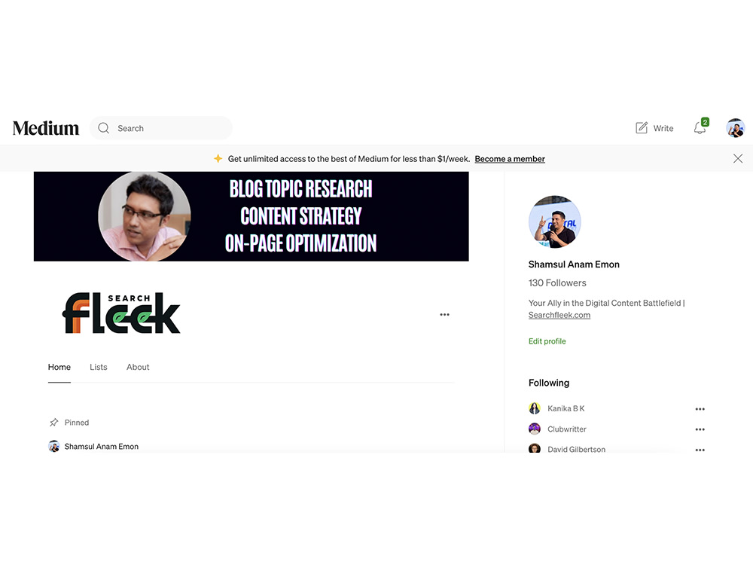The height and width of the screenshot is (565, 753).
Task: Open the 130 Followers link
Action: (557, 283)
